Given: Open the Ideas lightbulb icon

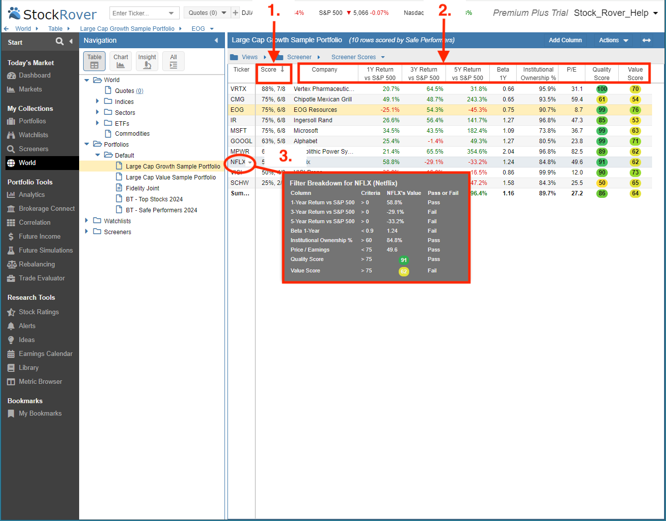Looking at the screenshot, I should coord(11,340).
